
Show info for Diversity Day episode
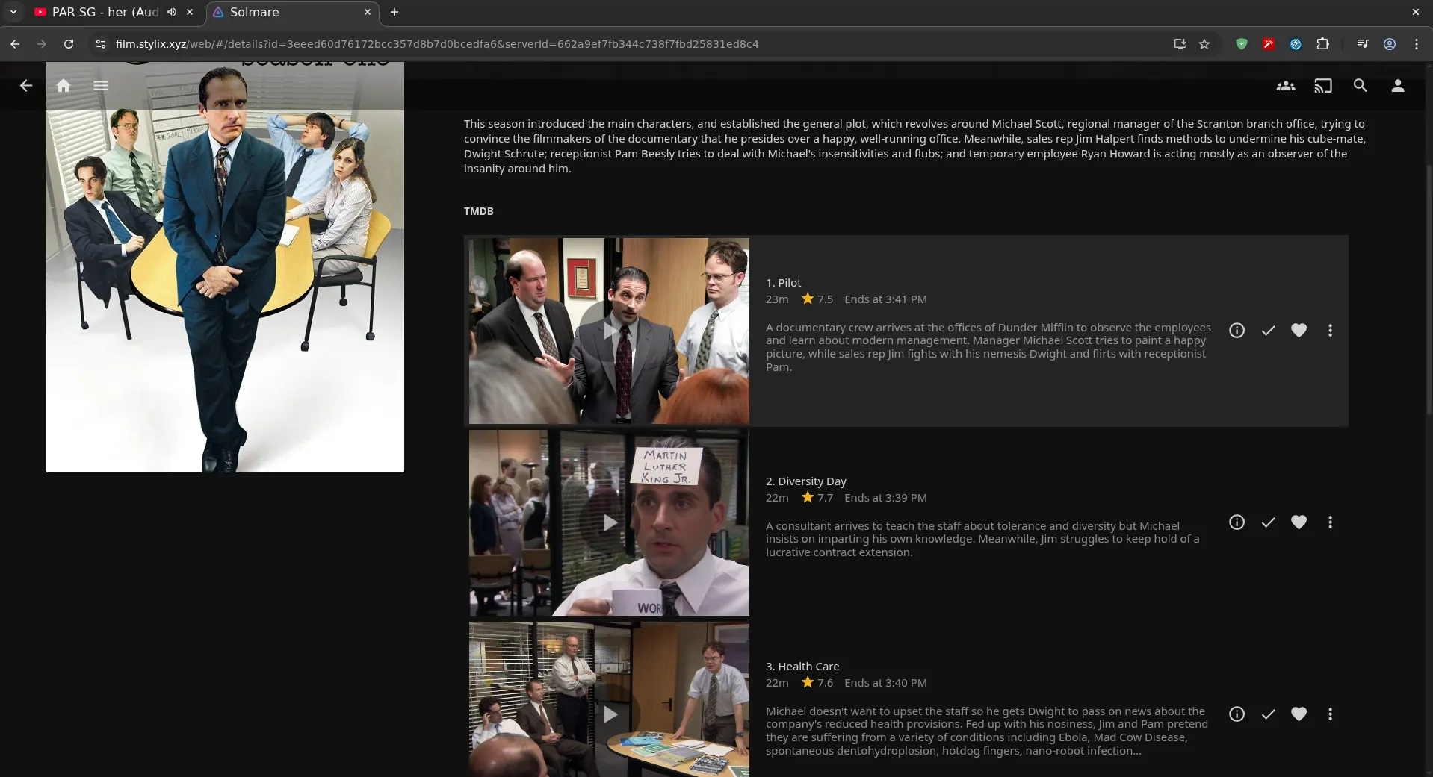(1237, 522)
